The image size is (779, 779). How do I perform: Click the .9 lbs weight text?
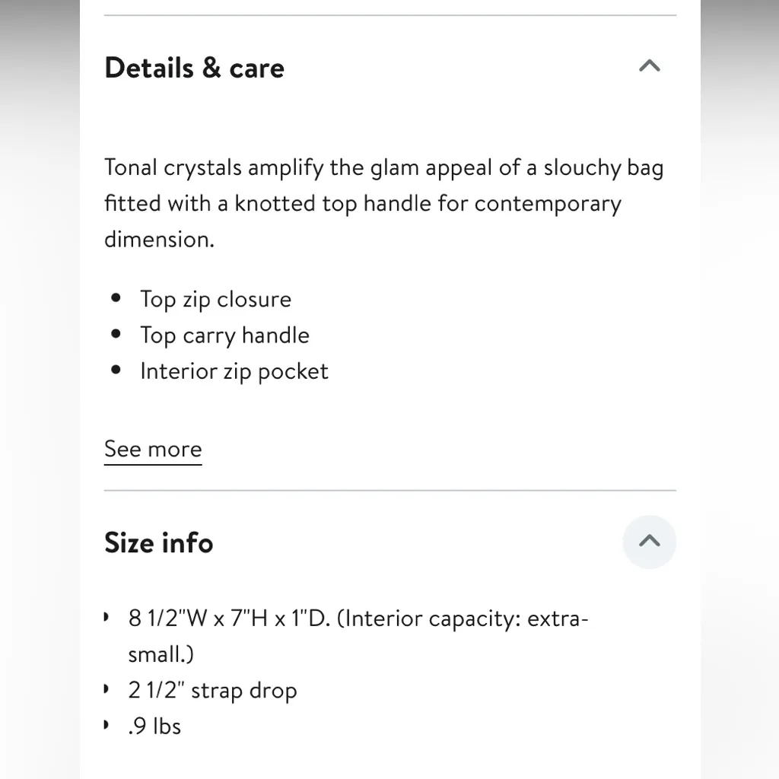[154, 727]
